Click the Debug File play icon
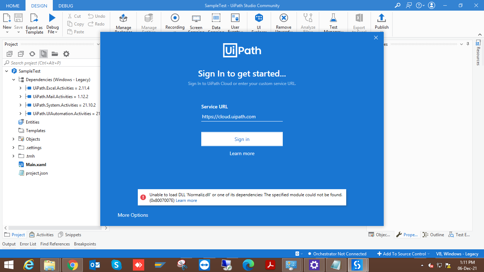Image resolution: width=484 pixels, height=272 pixels. (52, 18)
